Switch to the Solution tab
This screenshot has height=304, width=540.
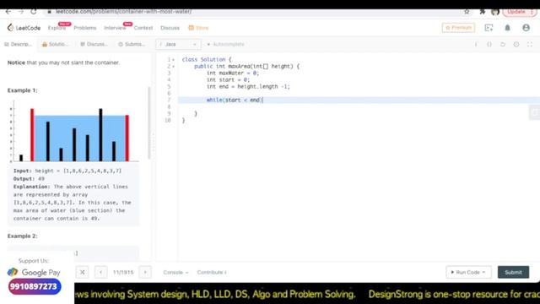[x=55, y=44]
